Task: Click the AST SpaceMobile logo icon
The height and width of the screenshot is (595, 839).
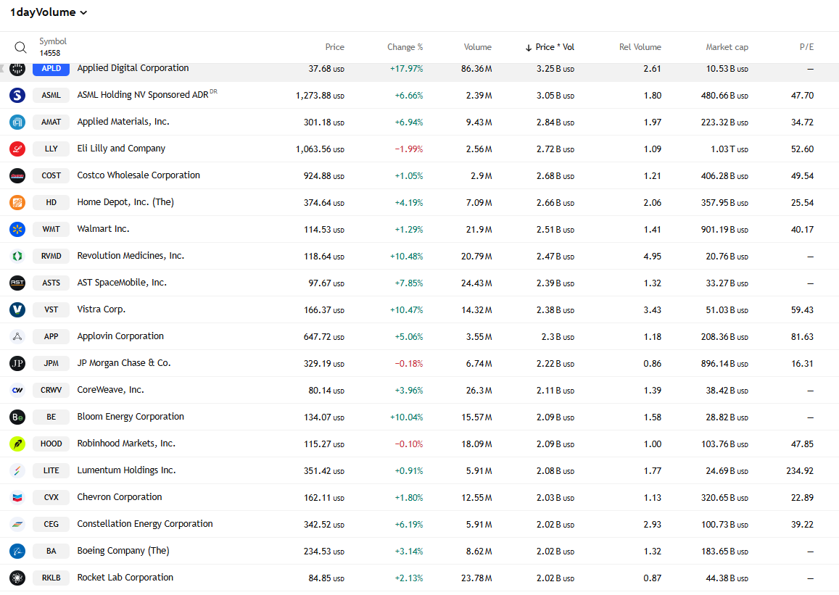Action: pyautogui.click(x=17, y=283)
